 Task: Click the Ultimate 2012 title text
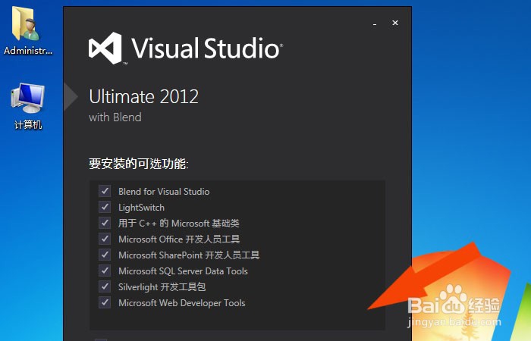pos(143,97)
